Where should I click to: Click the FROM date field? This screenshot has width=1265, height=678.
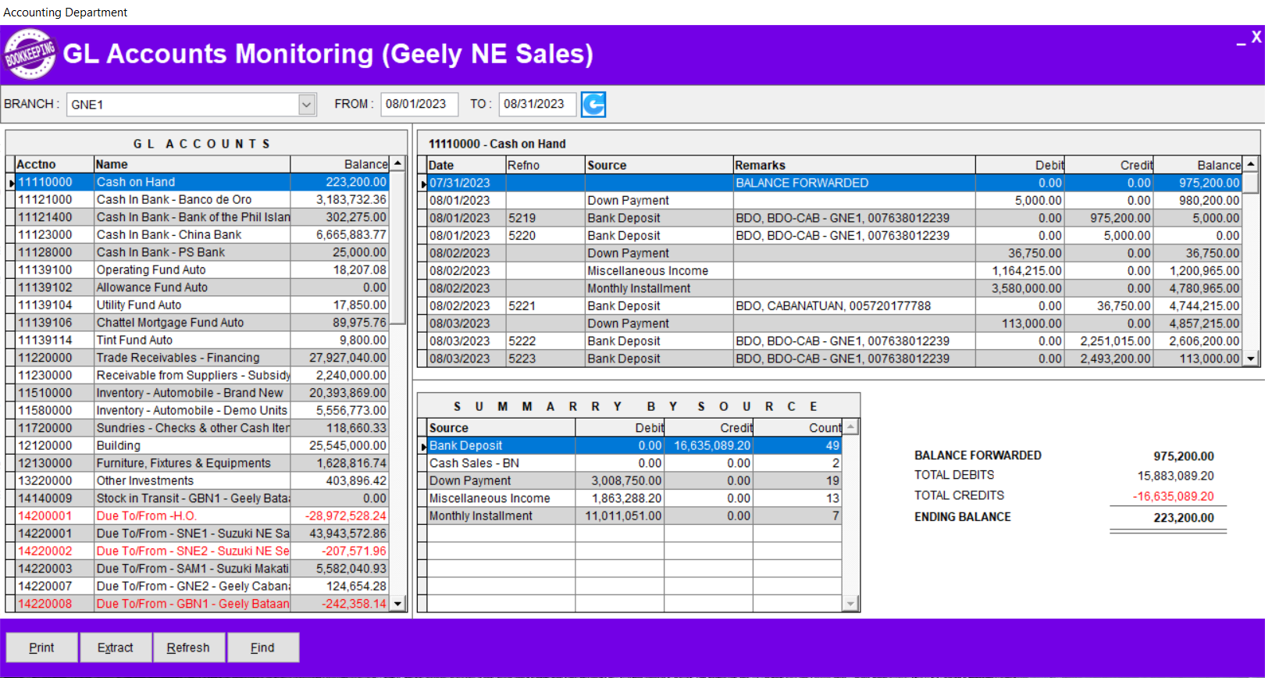coord(419,104)
